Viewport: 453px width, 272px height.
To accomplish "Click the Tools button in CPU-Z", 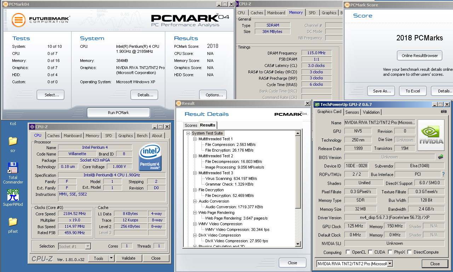I will (x=98, y=259).
